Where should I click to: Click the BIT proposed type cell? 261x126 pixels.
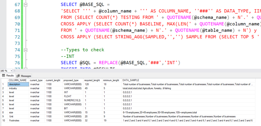(x=73, y=109)
